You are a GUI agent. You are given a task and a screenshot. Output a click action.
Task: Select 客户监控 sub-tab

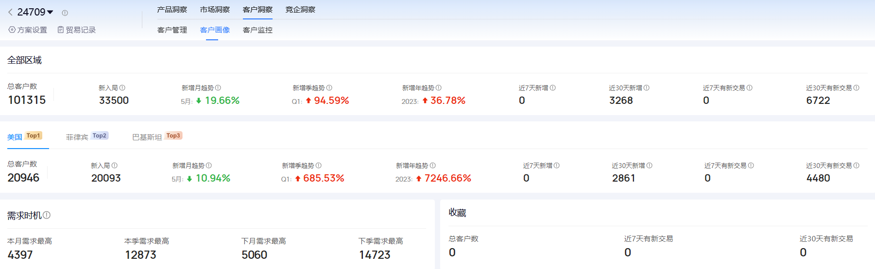257,30
